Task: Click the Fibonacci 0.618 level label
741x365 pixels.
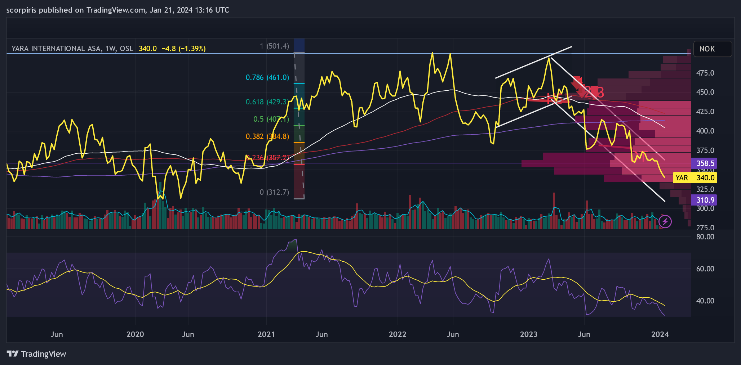Action: [x=266, y=102]
